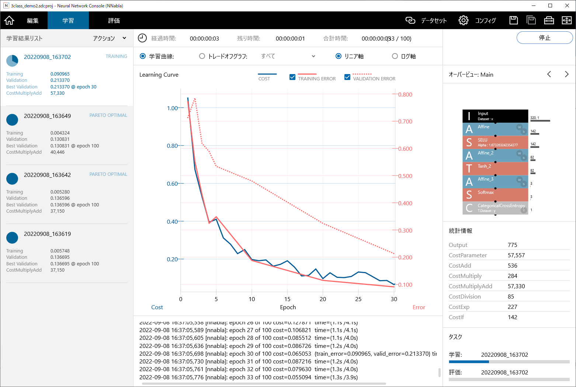The width and height of the screenshot is (576, 387).
Task: Click the Home icon in top bar
Action: (x=9, y=20)
